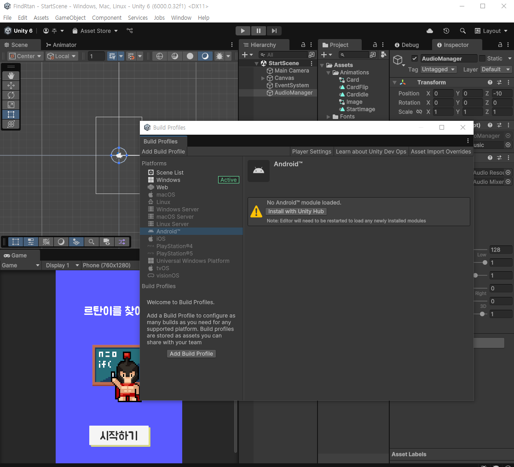This screenshot has width=514, height=467.
Task: Toggle constrained proportions on Scale
Action: point(419,112)
